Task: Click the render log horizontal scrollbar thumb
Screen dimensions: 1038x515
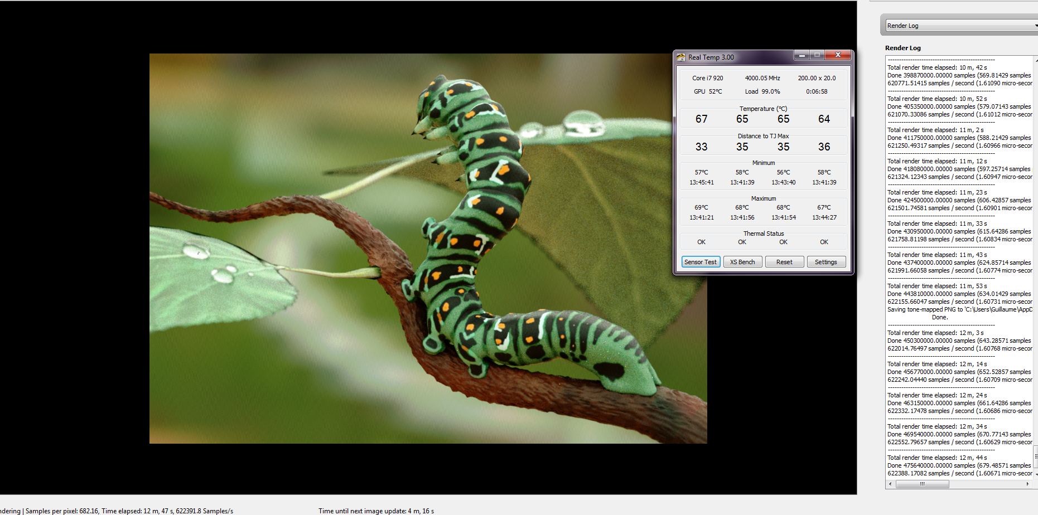Action: 922,484
